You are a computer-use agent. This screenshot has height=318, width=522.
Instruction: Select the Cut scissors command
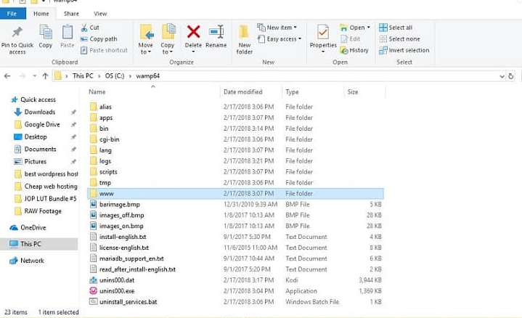[90, 28]
